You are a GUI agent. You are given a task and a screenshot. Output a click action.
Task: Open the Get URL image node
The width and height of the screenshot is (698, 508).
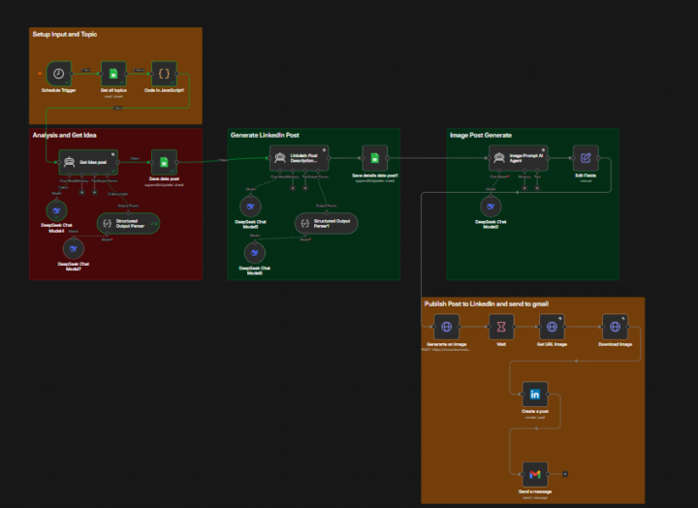tap(552, 327)
